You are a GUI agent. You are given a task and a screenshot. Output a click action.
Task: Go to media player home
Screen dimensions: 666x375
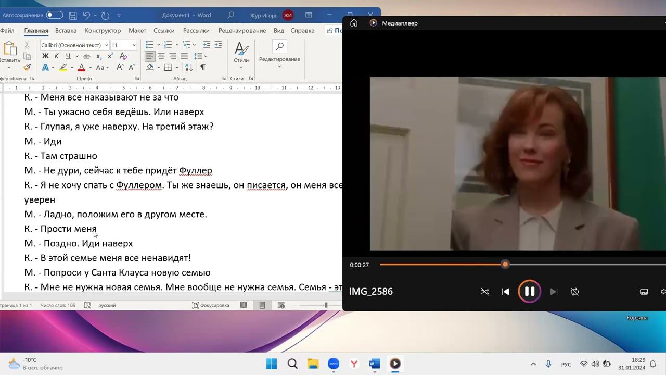point(354,23)
